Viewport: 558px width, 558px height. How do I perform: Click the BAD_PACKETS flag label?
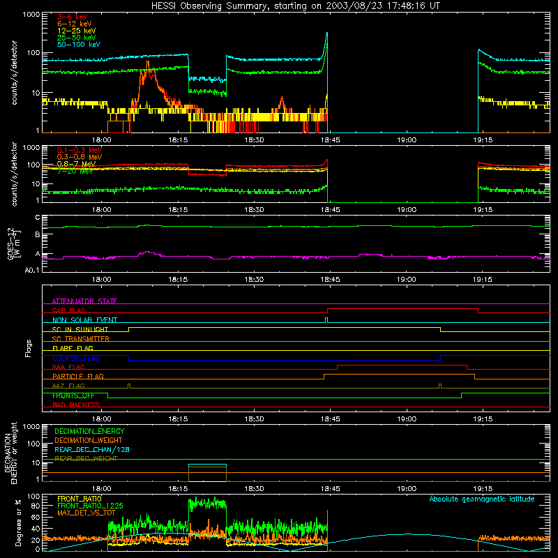76,405
